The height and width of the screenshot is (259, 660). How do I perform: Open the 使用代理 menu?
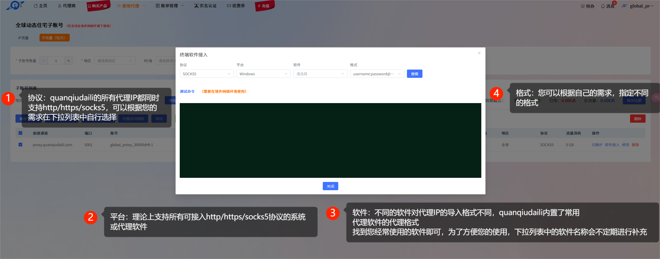pyautogui.click(x=130, y=5)
